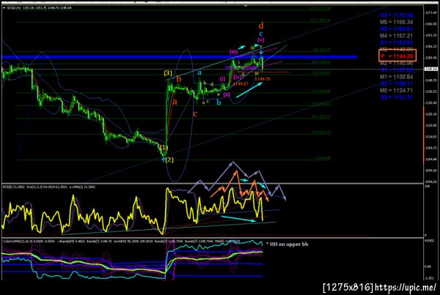Select the magenta (iii) wave label
The width and height of the screenshot is (440, 295).
tap(233, 52)
